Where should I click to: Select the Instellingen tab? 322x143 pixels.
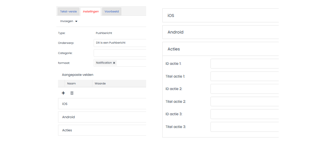[x=91, y=12]
